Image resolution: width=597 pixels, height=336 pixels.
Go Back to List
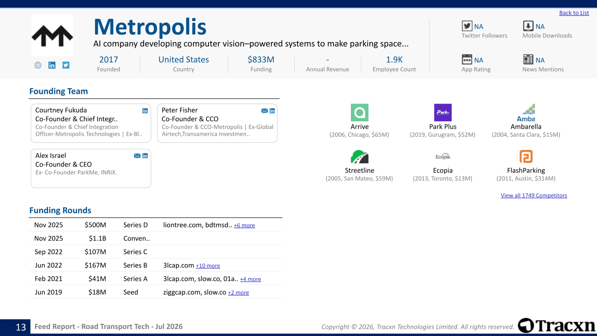click(x=574, y=13)
